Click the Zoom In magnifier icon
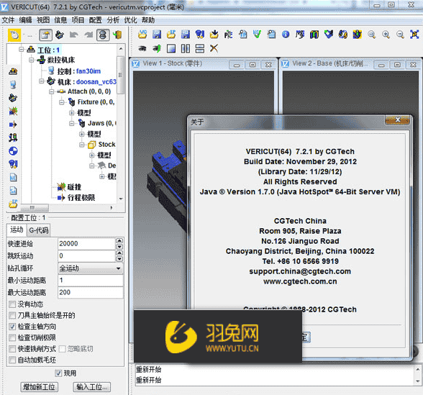This screenshot has height=395, width=423. pyautogui.click(x=386, y=35)
